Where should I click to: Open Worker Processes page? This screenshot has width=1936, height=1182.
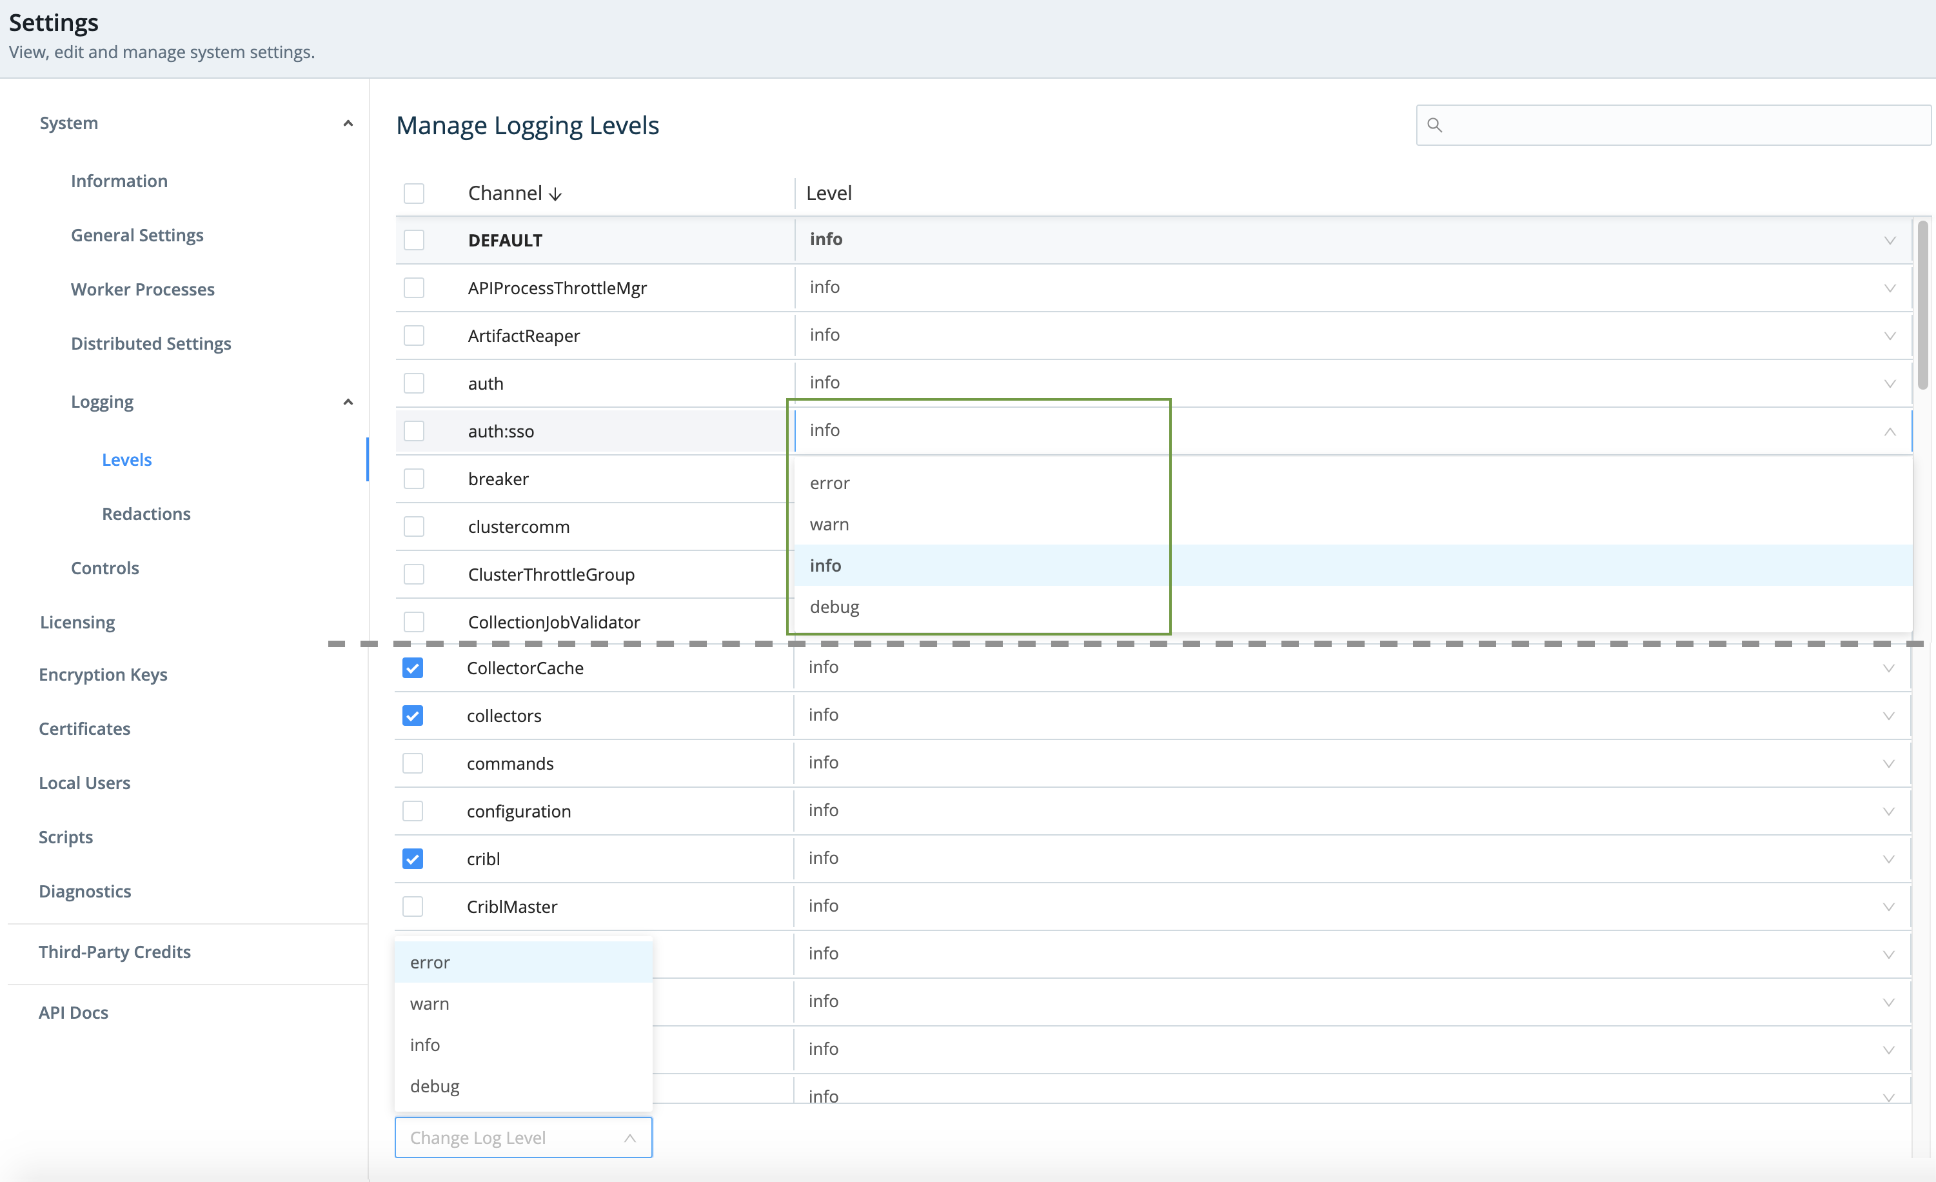click(x=143, y=289)
